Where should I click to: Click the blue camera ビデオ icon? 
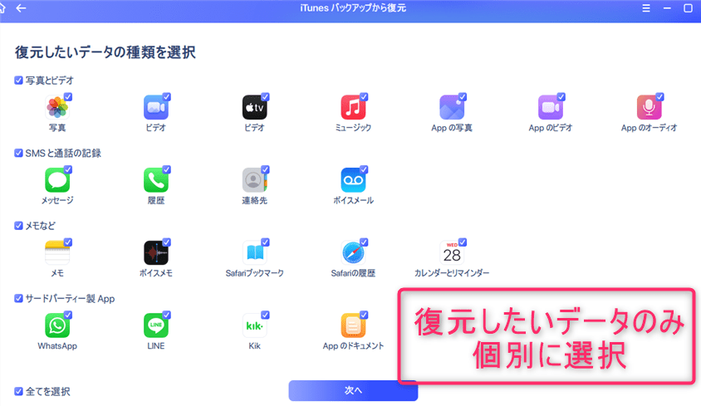coord(155,107)
